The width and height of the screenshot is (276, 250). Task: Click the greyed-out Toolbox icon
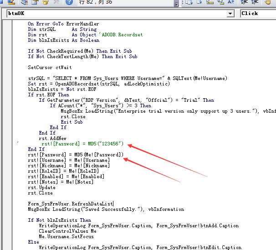point(56,2)
